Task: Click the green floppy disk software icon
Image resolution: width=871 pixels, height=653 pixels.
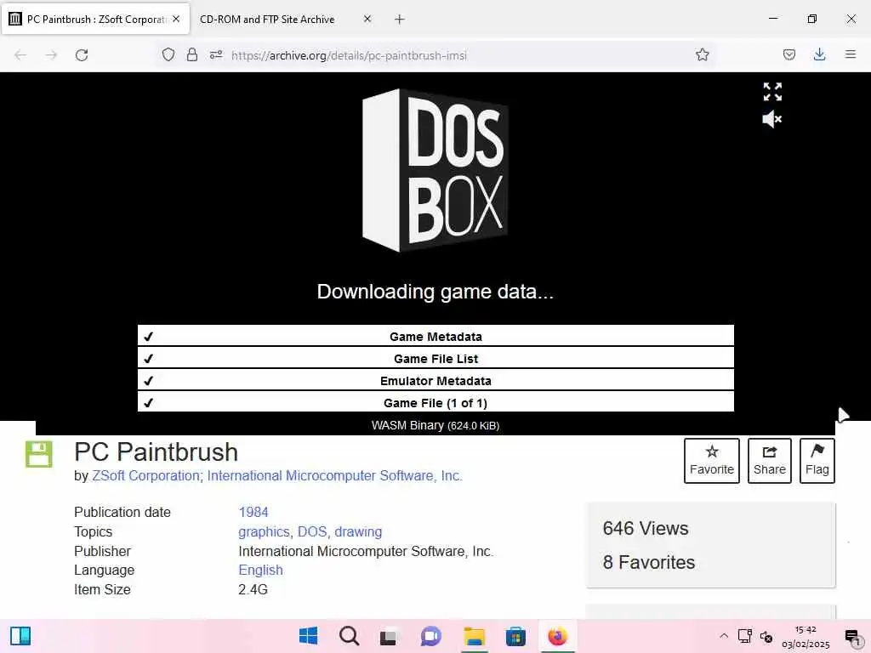Action: (39, 454)
